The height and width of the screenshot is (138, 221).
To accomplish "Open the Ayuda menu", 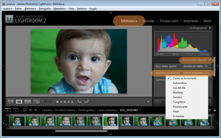I will (93, 8).
